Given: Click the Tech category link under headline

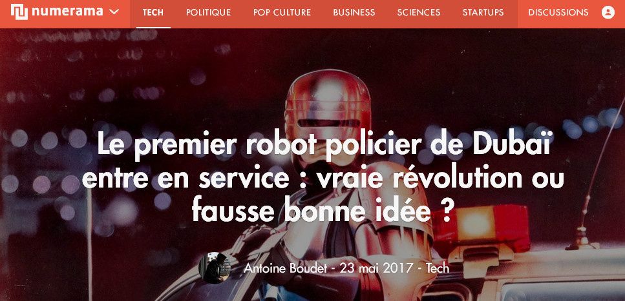Looking at the screenshot, I should pyautogui.click(x=438, y=268).
